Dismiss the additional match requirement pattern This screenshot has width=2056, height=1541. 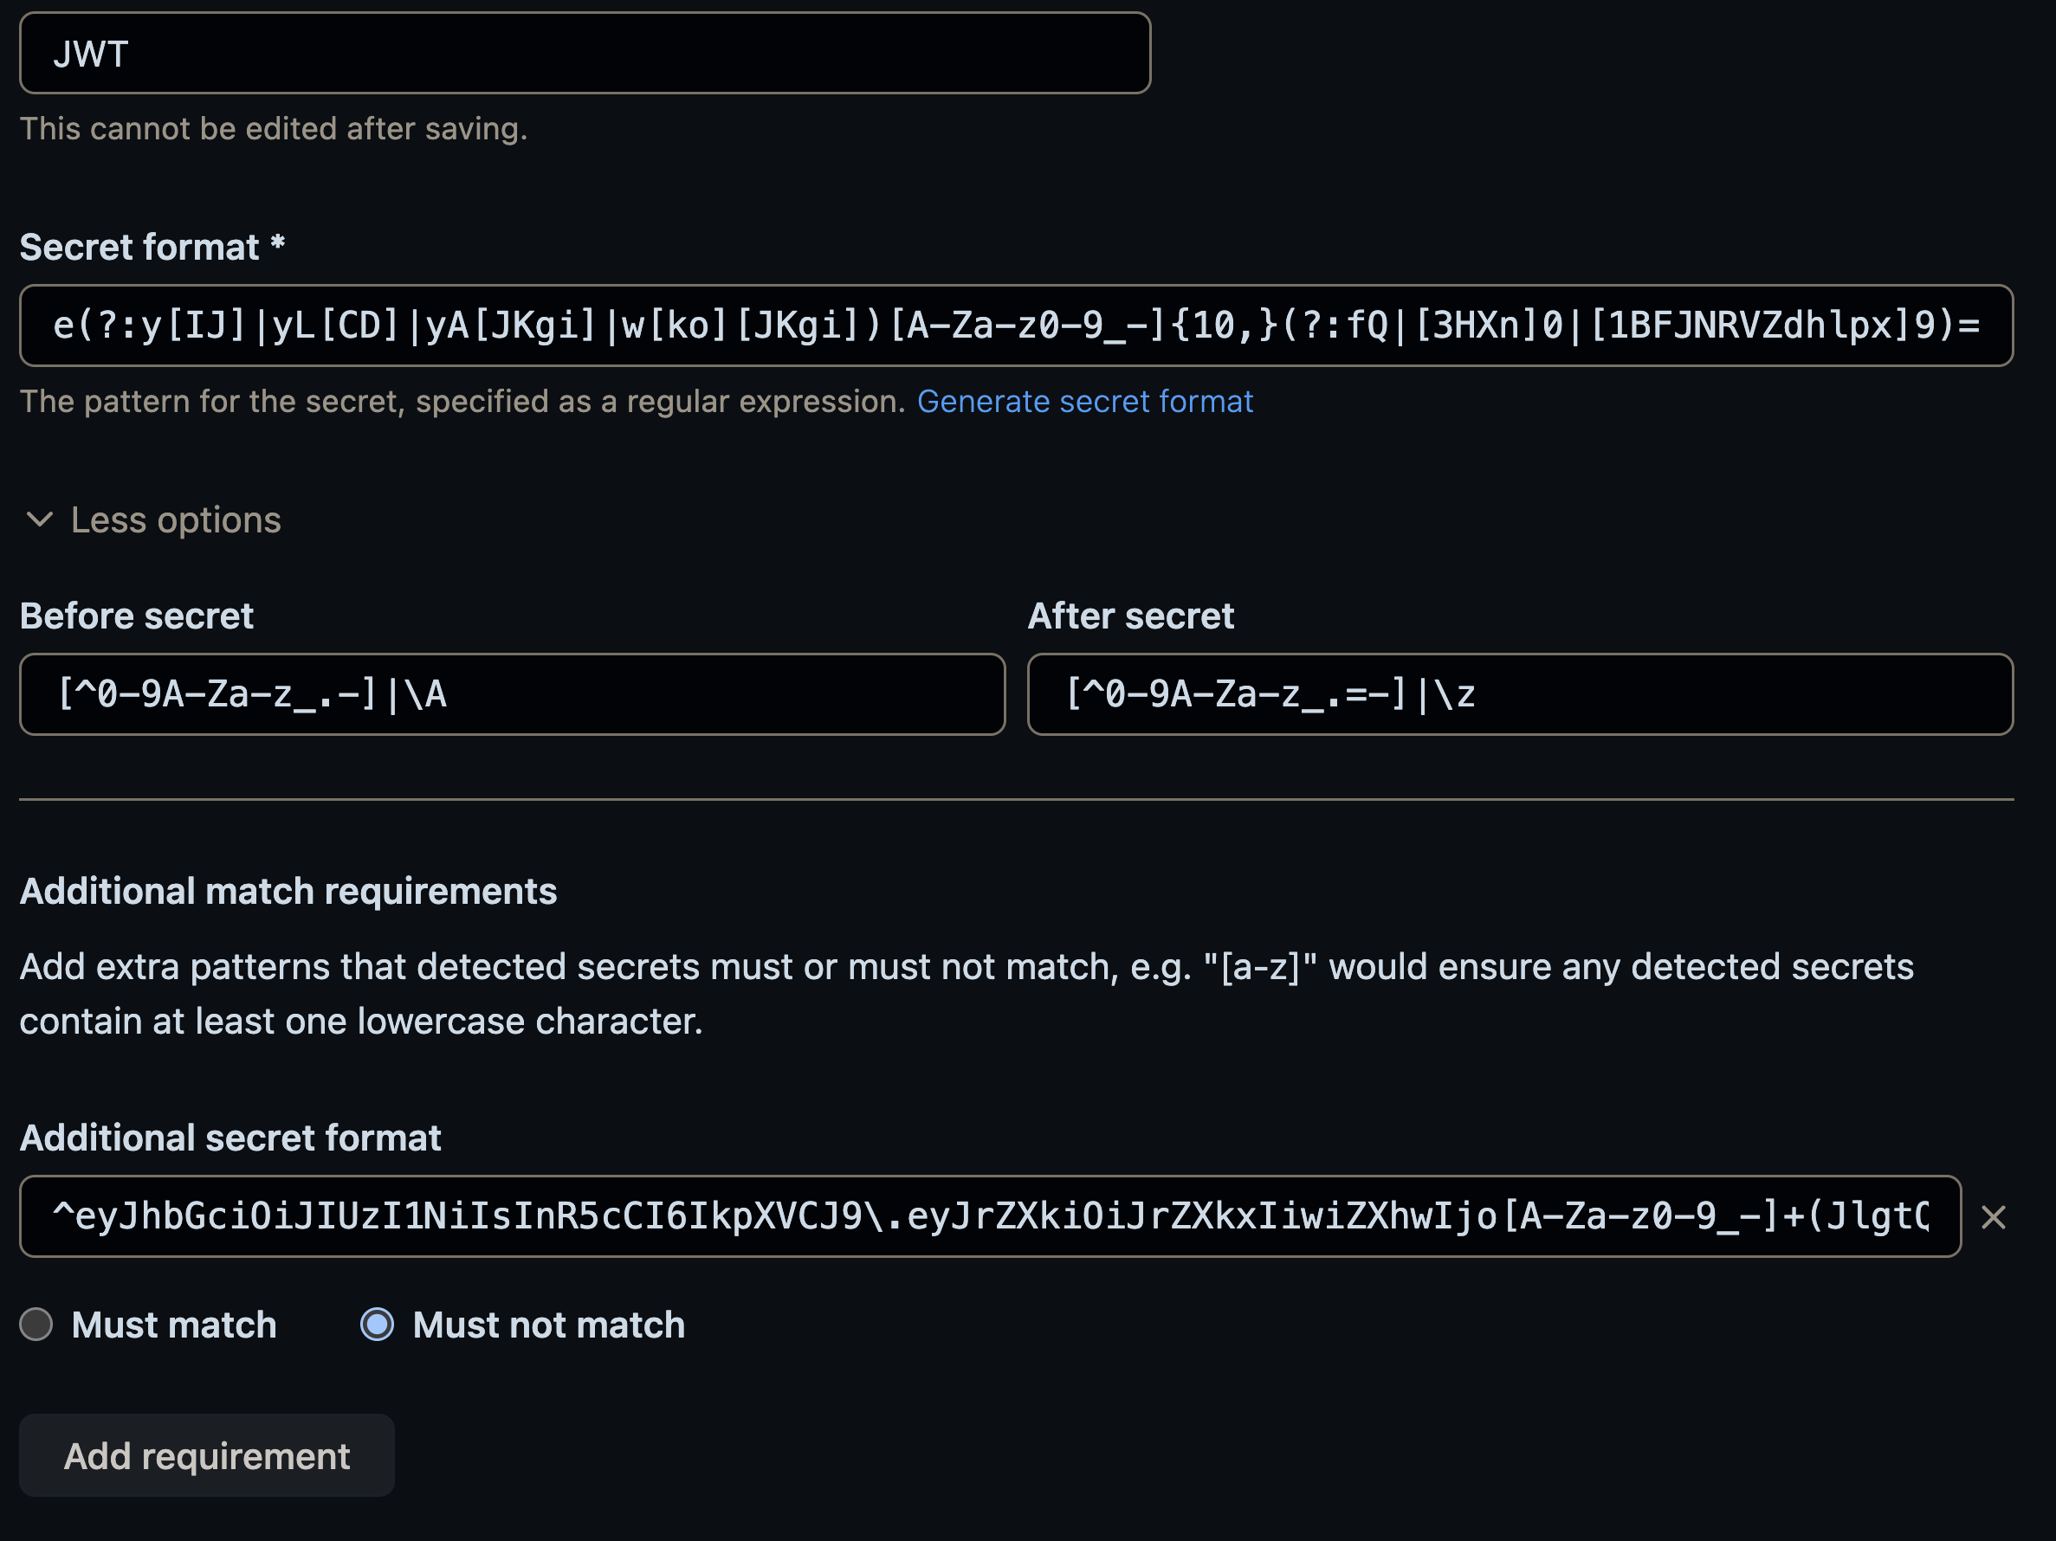(1994, 1217)
